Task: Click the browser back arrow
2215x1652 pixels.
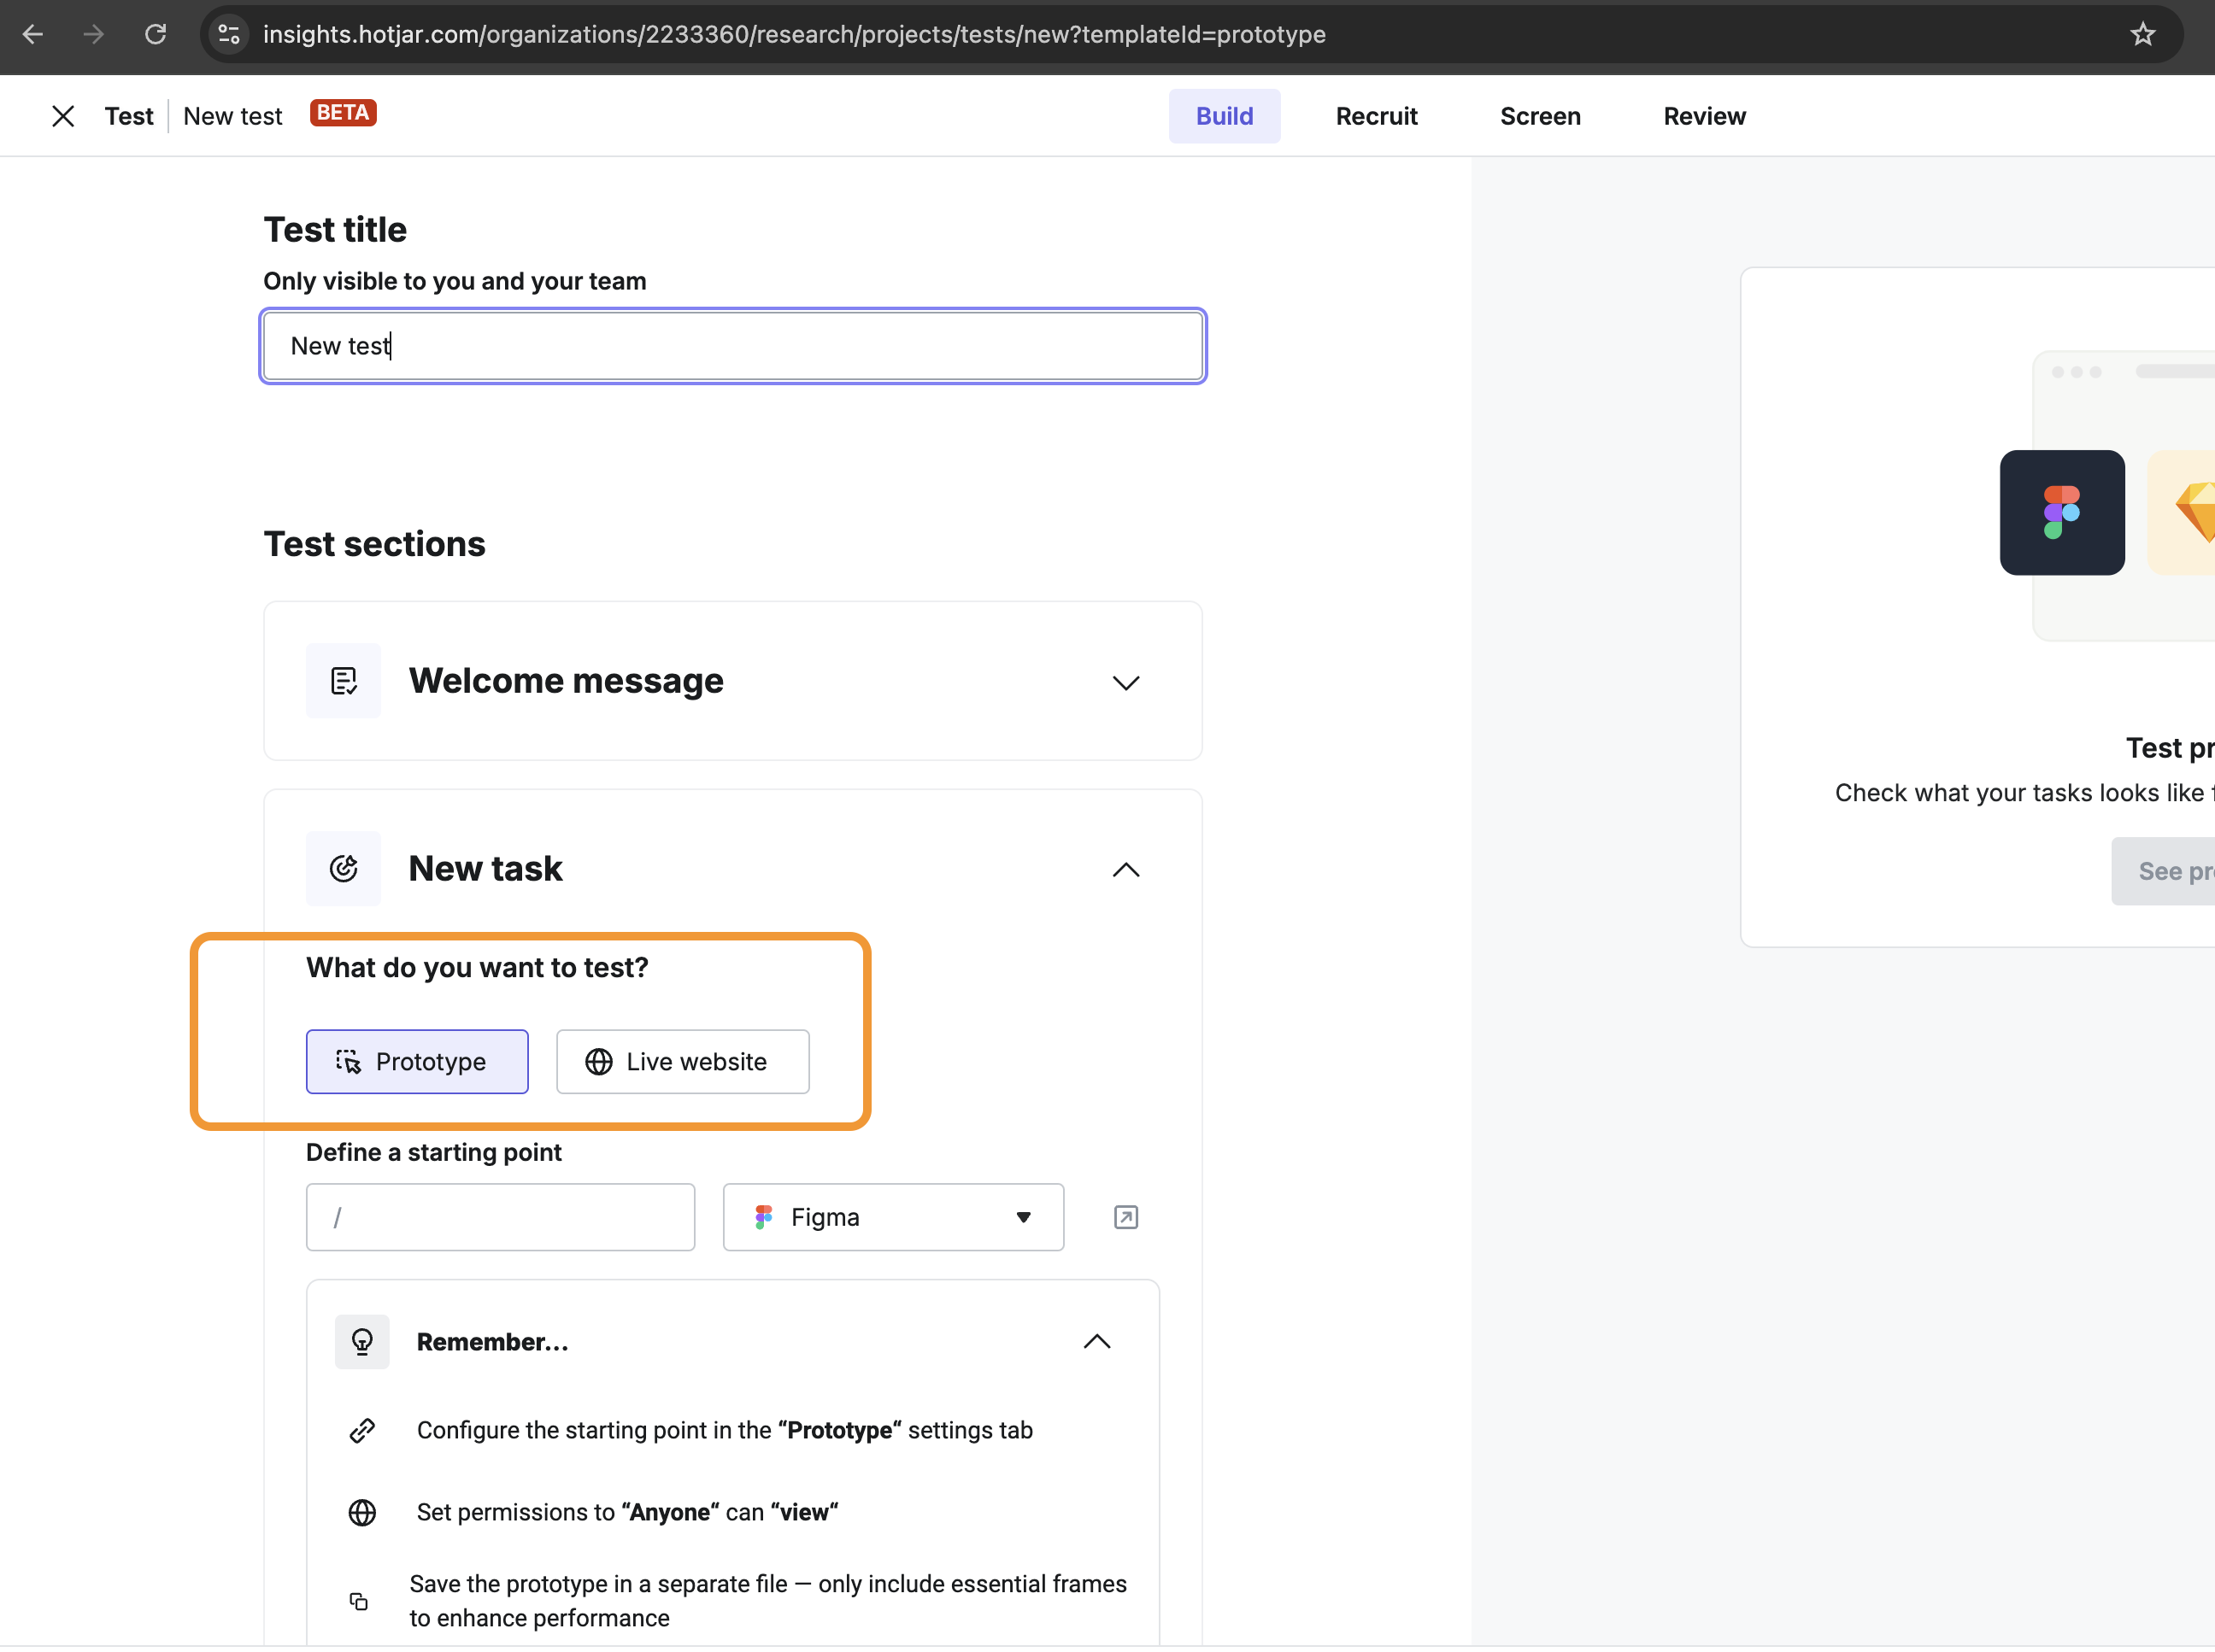Action: 33,34
